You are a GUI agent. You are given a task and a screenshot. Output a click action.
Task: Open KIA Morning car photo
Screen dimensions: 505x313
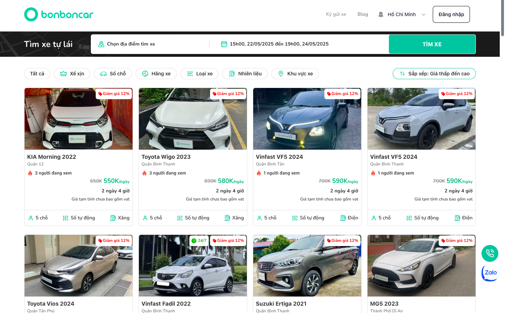[79, 119]
